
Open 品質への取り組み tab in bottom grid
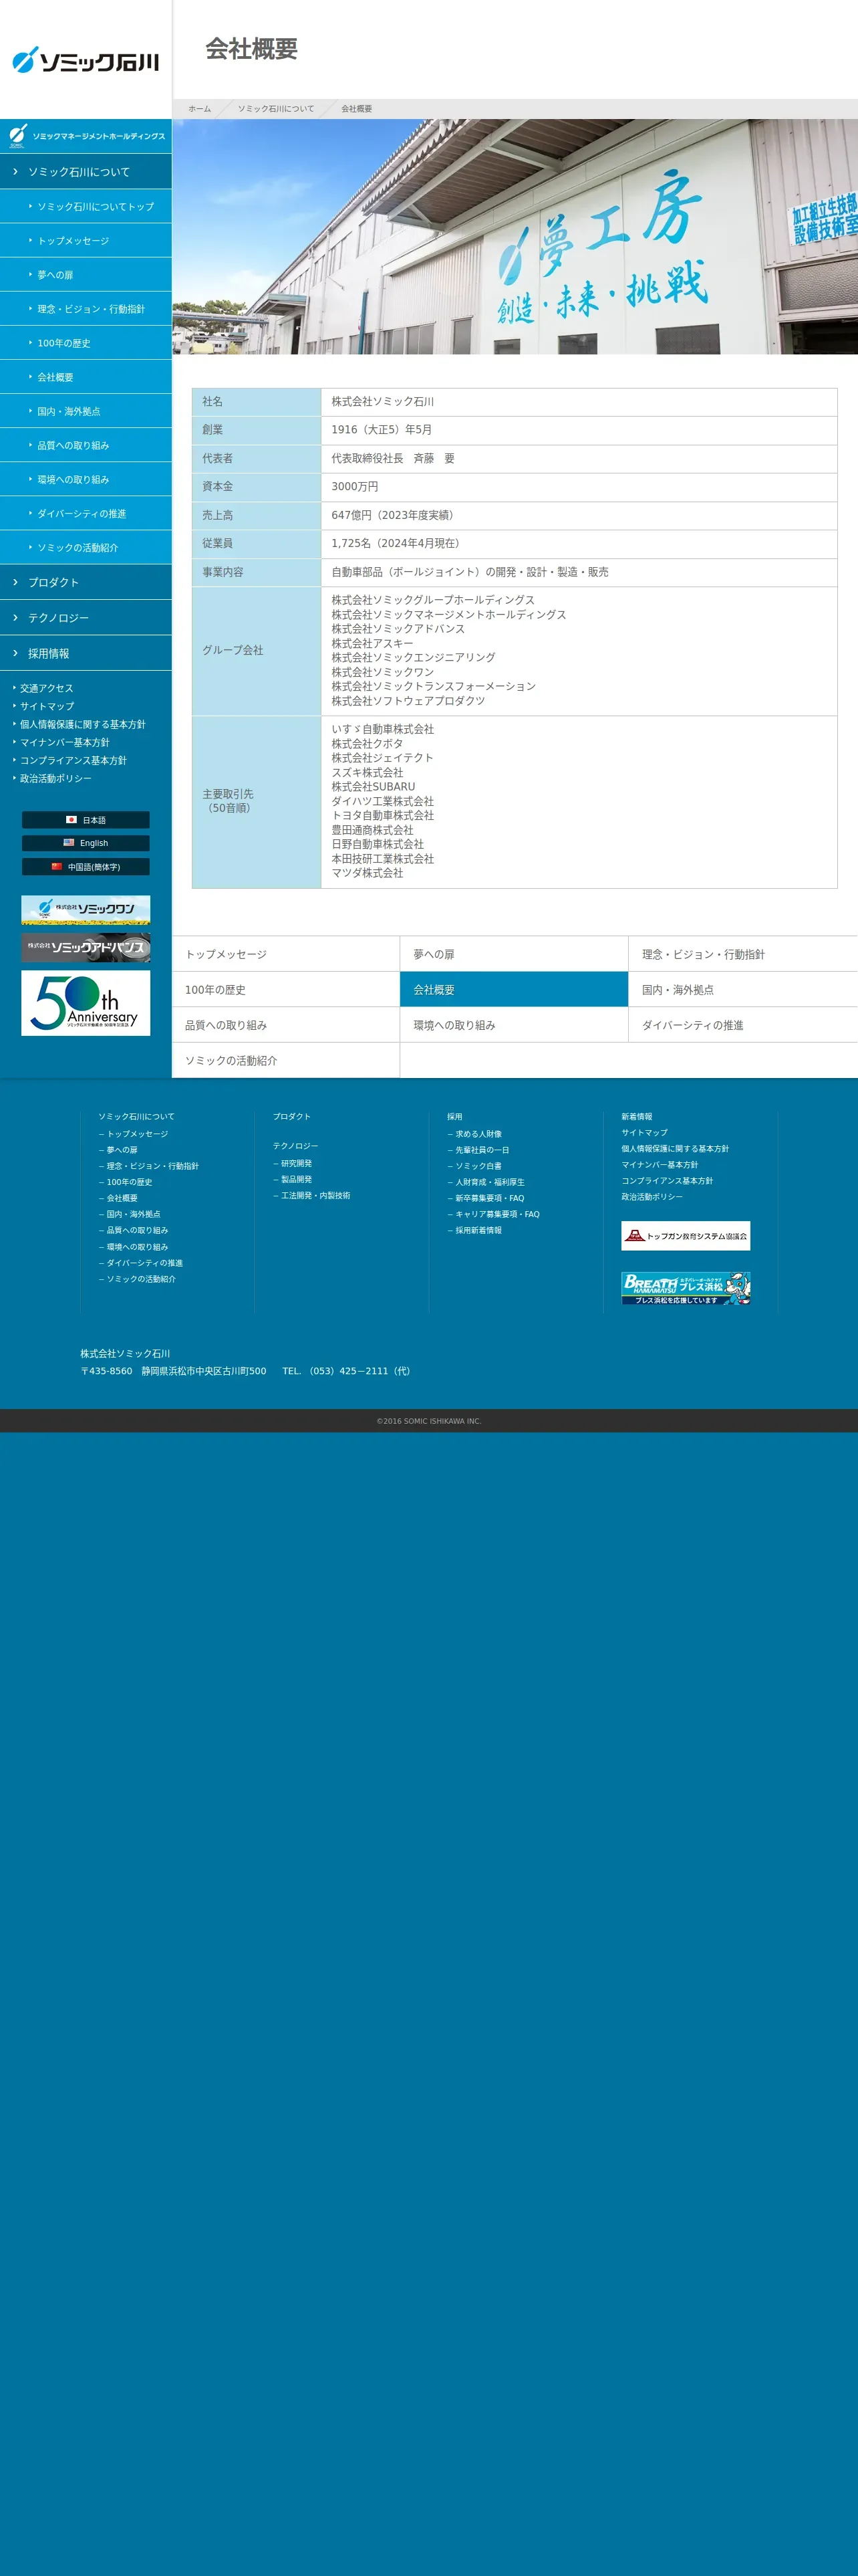tap(286, 1025)
